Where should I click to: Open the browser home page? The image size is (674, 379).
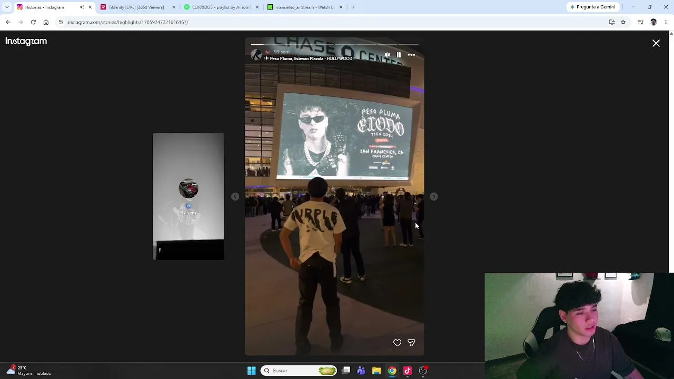46,22
